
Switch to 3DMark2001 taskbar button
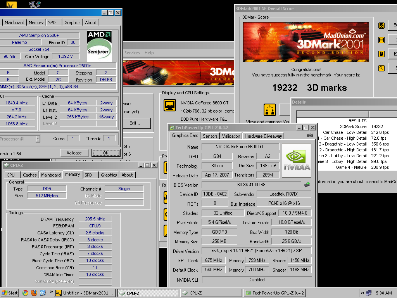coord(85,293)
